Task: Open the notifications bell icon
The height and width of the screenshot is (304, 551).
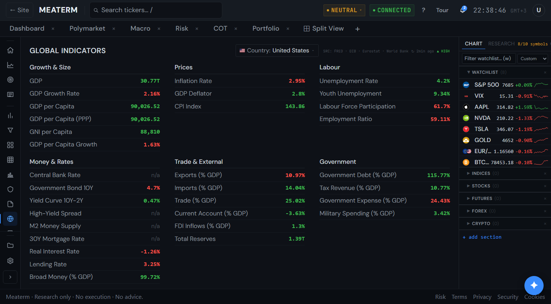Action: [462, 10]
